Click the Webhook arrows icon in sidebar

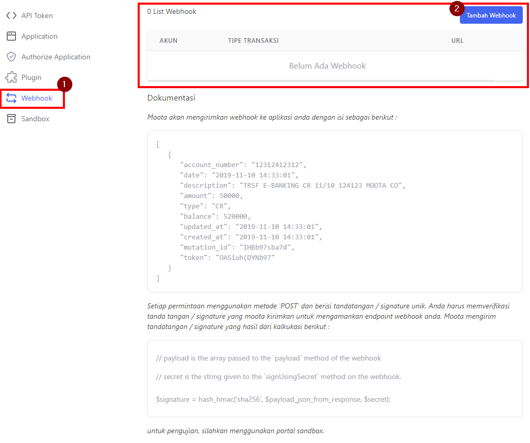tap(11, 98)
